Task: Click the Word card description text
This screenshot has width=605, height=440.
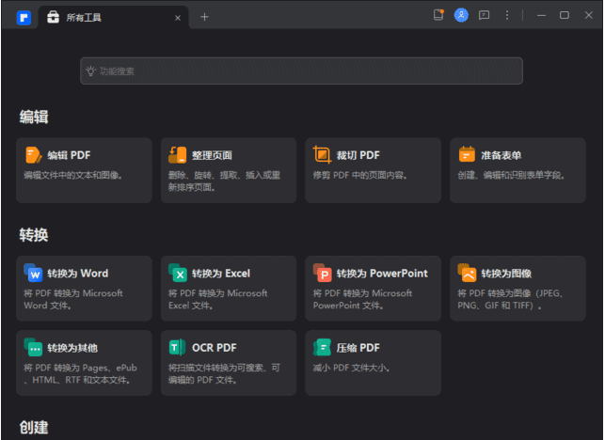Action: pyautogui.click(x=73, y=299)
